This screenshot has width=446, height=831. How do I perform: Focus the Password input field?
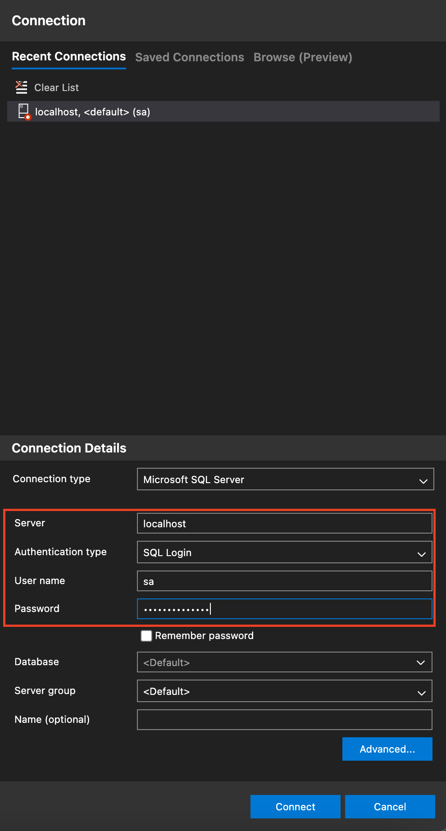[284, 609]
